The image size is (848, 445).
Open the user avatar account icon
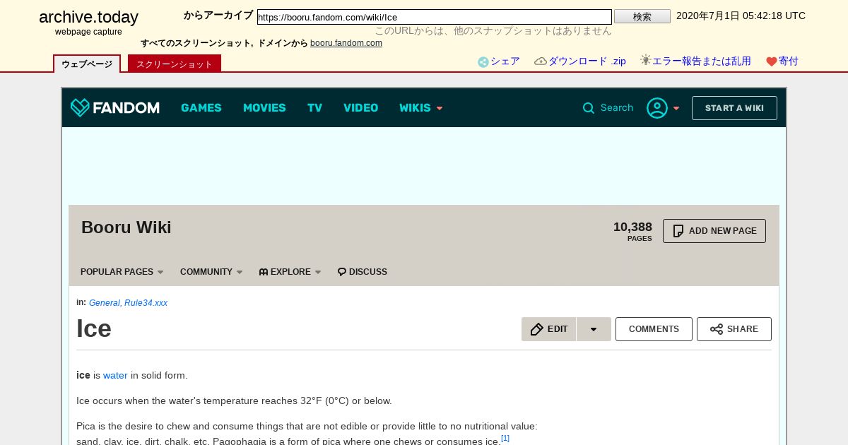[x=657, y=108]
